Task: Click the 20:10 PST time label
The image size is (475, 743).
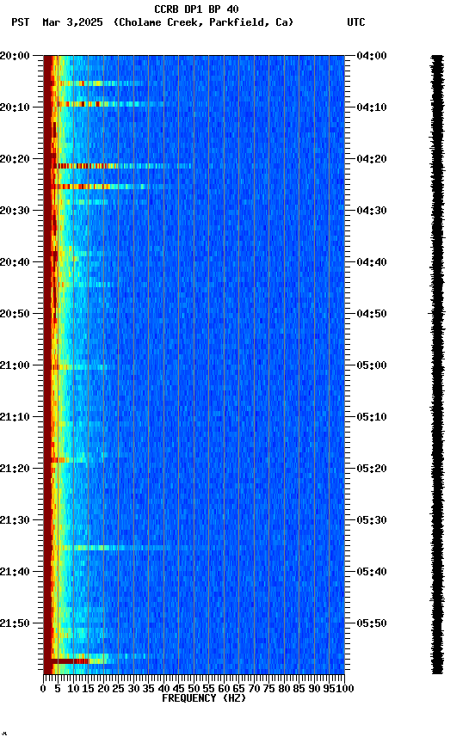Action: point(15,107)
